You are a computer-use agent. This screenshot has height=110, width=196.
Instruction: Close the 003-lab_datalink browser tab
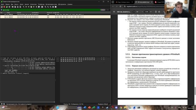152,2
